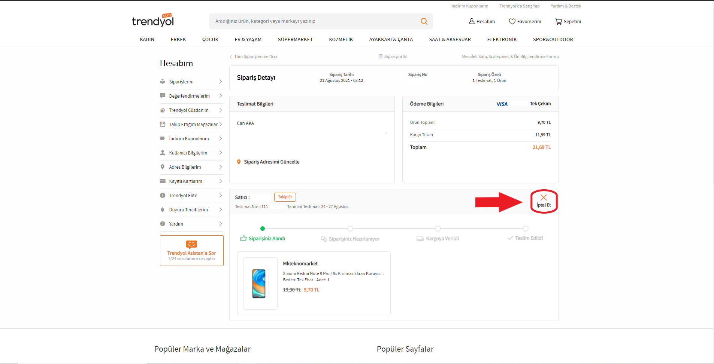This screenshot has height=364, width=714.
Task: Click the Hesabım user icon
Action: (472, 21)
